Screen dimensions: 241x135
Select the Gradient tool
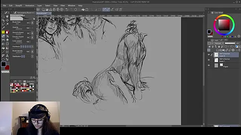pyautogui.click(x=7, y=48)
